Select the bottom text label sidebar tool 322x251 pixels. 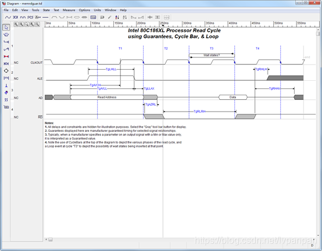click(x=6, y=107)
